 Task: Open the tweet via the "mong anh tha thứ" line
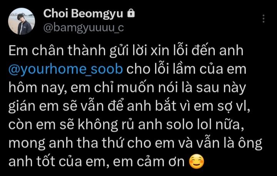[x=135, y=143]
